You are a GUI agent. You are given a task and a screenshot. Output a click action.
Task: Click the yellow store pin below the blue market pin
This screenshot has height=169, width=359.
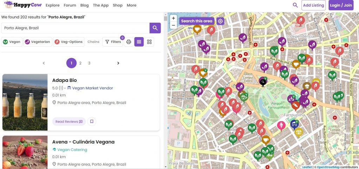click(x=298, y=132)
